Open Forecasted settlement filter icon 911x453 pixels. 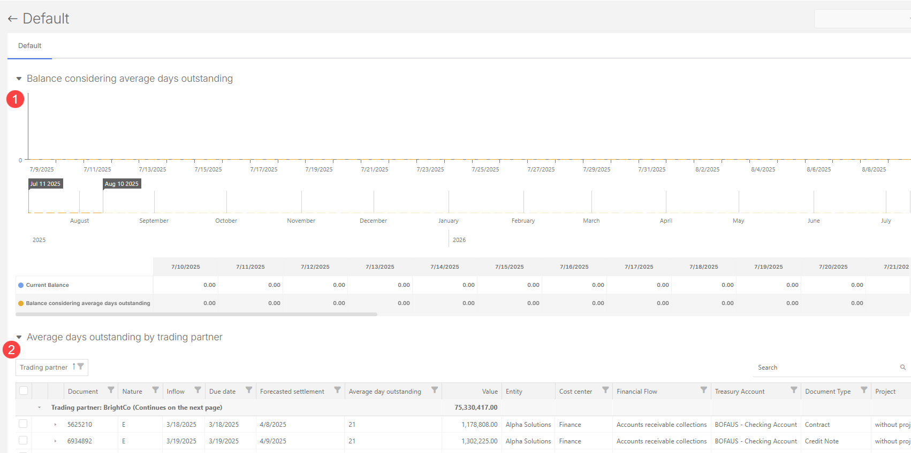click(337, 390)
